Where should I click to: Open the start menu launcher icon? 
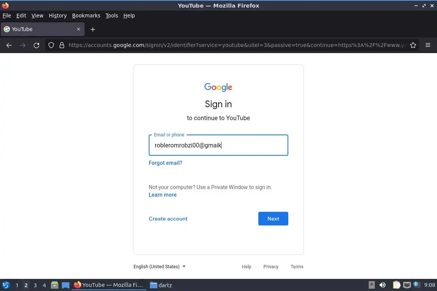coord(6,285)
